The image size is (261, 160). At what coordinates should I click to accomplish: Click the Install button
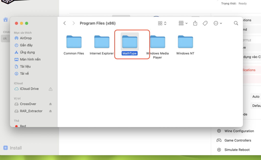(12, 148)
